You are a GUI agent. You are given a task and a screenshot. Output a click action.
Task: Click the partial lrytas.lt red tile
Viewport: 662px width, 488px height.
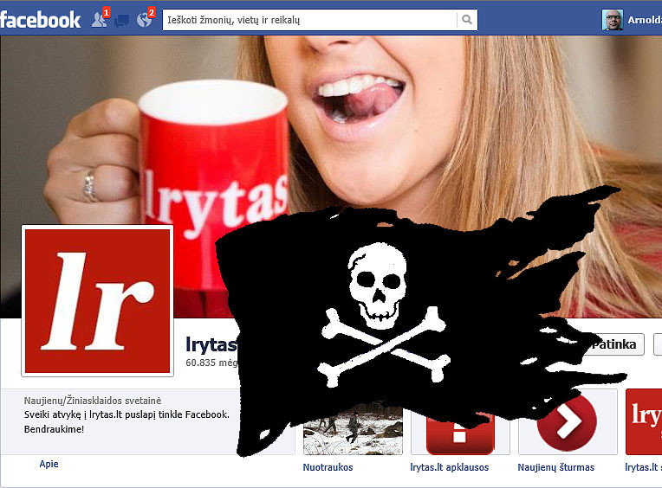(643, 421)
